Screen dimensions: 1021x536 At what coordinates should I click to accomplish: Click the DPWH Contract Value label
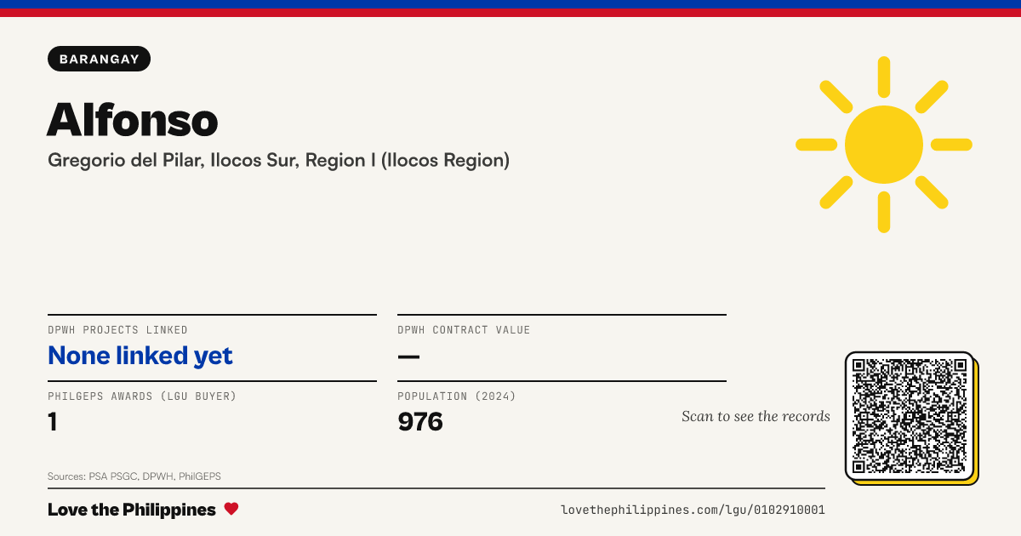point(464,330)
